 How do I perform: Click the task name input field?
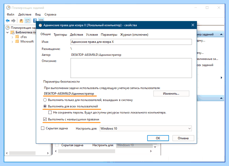(x=131, y=42)
